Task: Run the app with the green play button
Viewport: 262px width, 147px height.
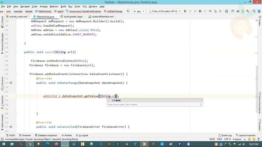Action: (x=185, y=11)
